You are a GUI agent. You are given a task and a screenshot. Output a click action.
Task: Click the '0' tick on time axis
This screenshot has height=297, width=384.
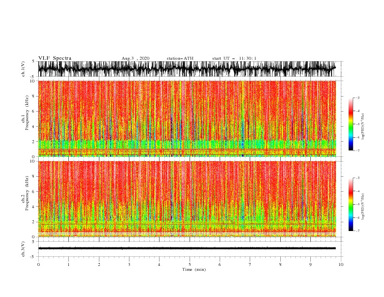38,264
